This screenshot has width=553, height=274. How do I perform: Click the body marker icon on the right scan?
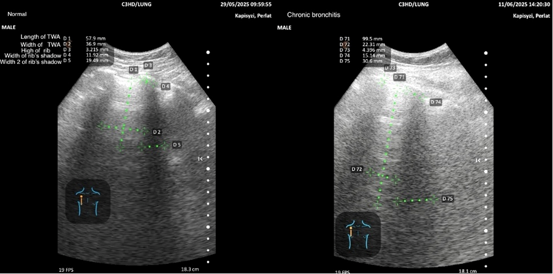(358, 234)
